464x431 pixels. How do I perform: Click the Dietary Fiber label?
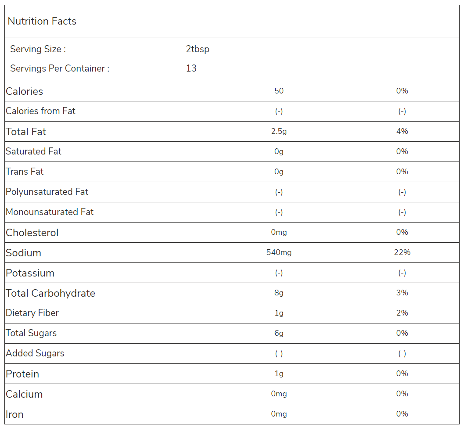[32, 313]
